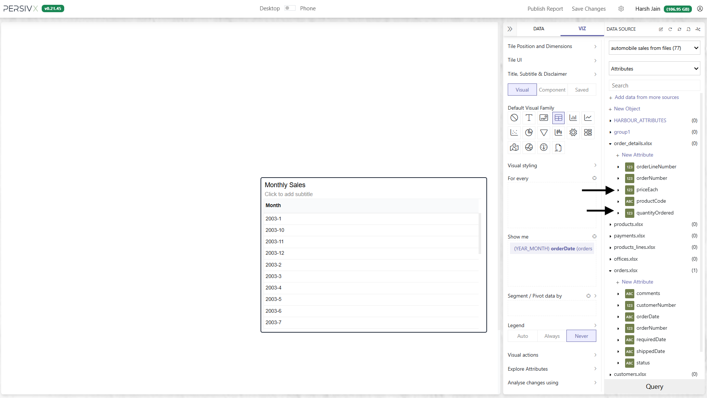Click New Attribute under orders.xlsx
Screen dimensions: 707x398
637,282
